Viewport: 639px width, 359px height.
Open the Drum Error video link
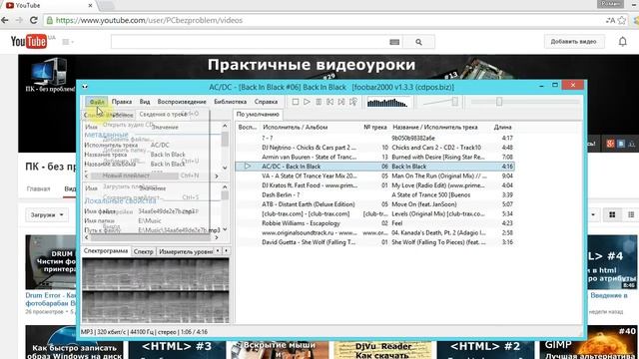coord(51,299)
